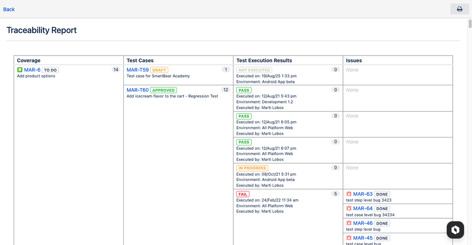Click the FAIL status badge

click(x=243, y=194)
